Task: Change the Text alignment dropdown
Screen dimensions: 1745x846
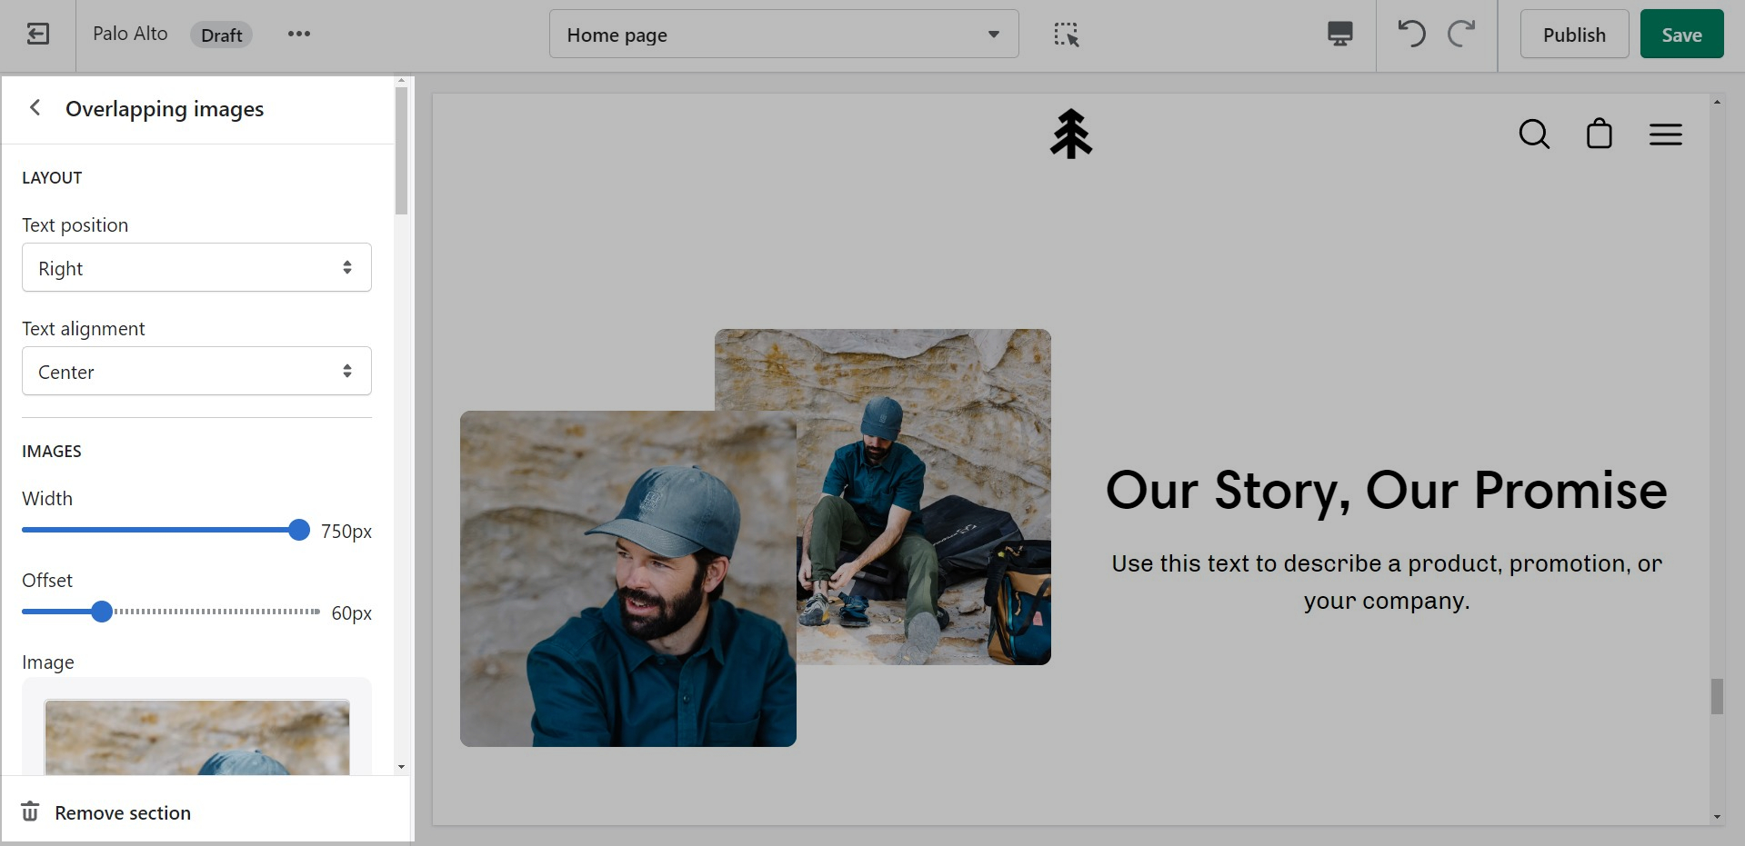Action: tap(196, 372)
